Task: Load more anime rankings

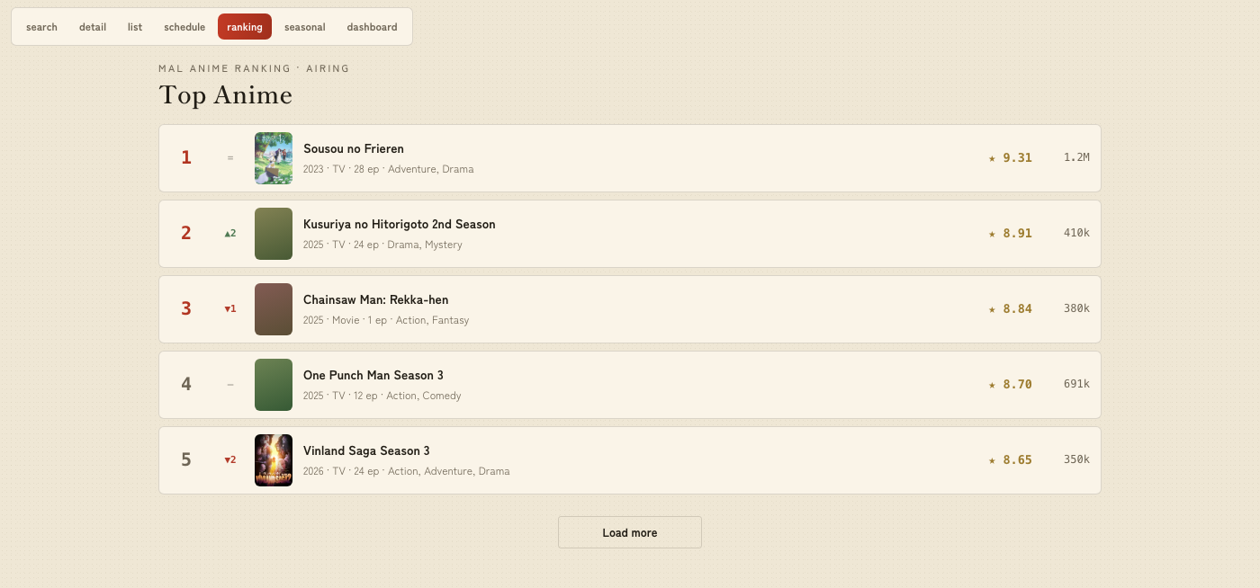Action: point(630,532)
